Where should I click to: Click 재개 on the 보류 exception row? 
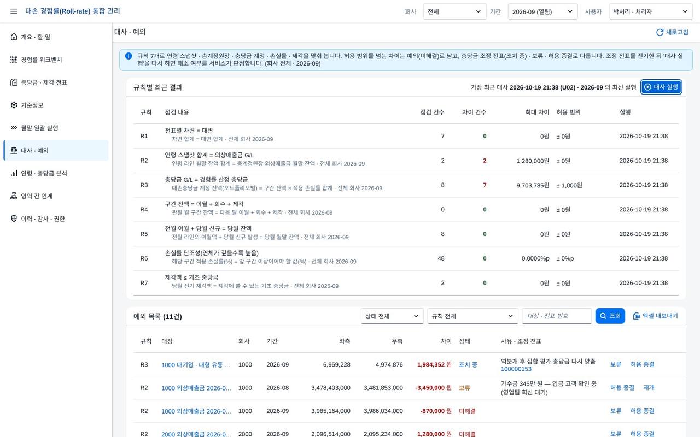coord(649,387)
